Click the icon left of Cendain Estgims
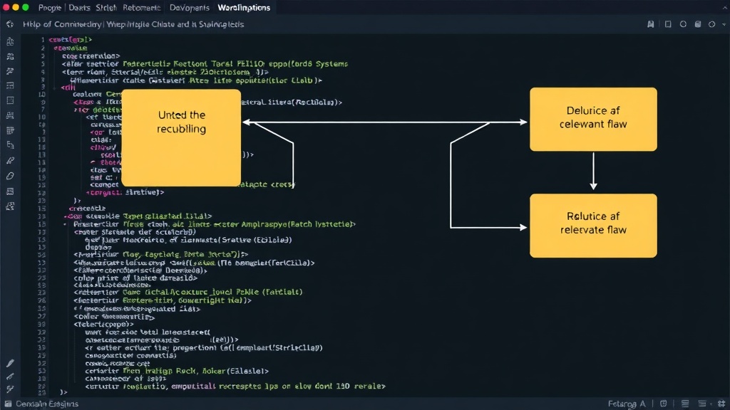This screenshot has width=730, height=410. point(8,404)
